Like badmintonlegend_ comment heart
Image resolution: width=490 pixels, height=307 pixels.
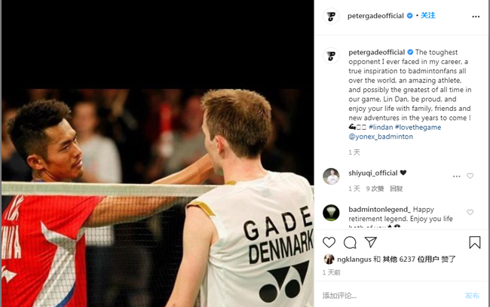[x=470, y=212]
